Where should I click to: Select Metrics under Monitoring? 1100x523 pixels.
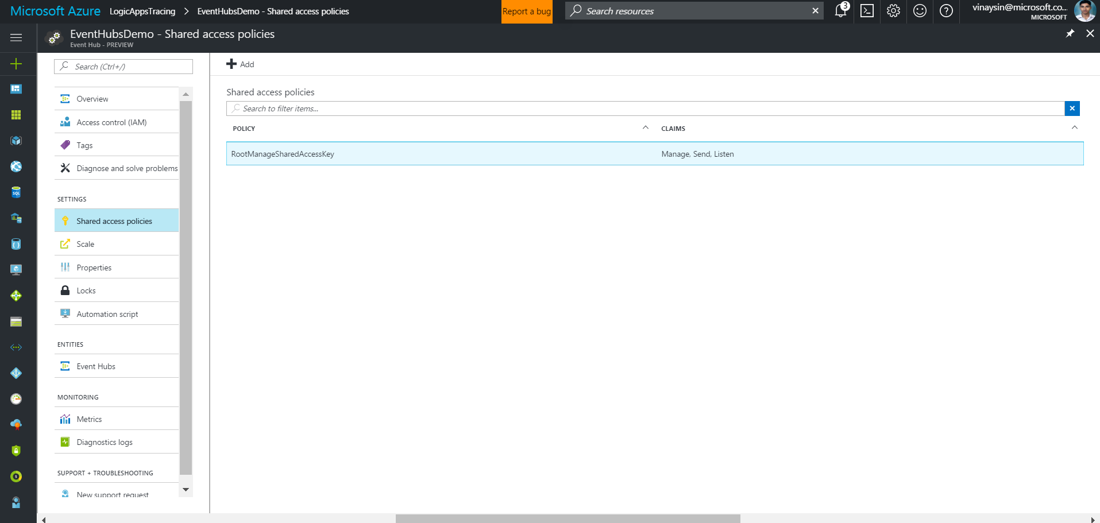[x=117, y=419]
